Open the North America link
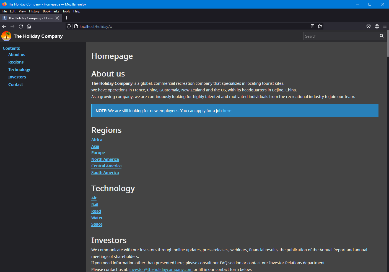Viewport: 389px width, 272px height. tap(105, 159)
